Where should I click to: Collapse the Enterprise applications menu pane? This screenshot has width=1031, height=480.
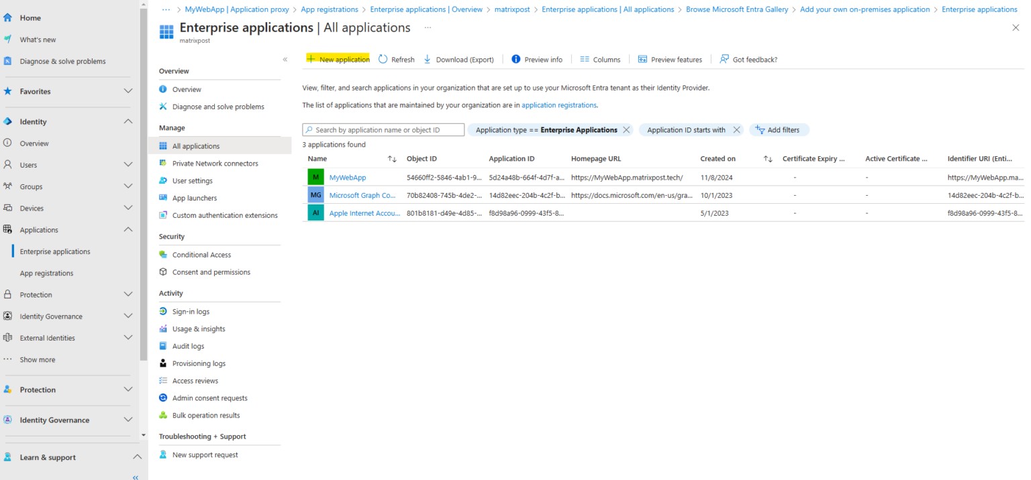click(x=285, y=59)
